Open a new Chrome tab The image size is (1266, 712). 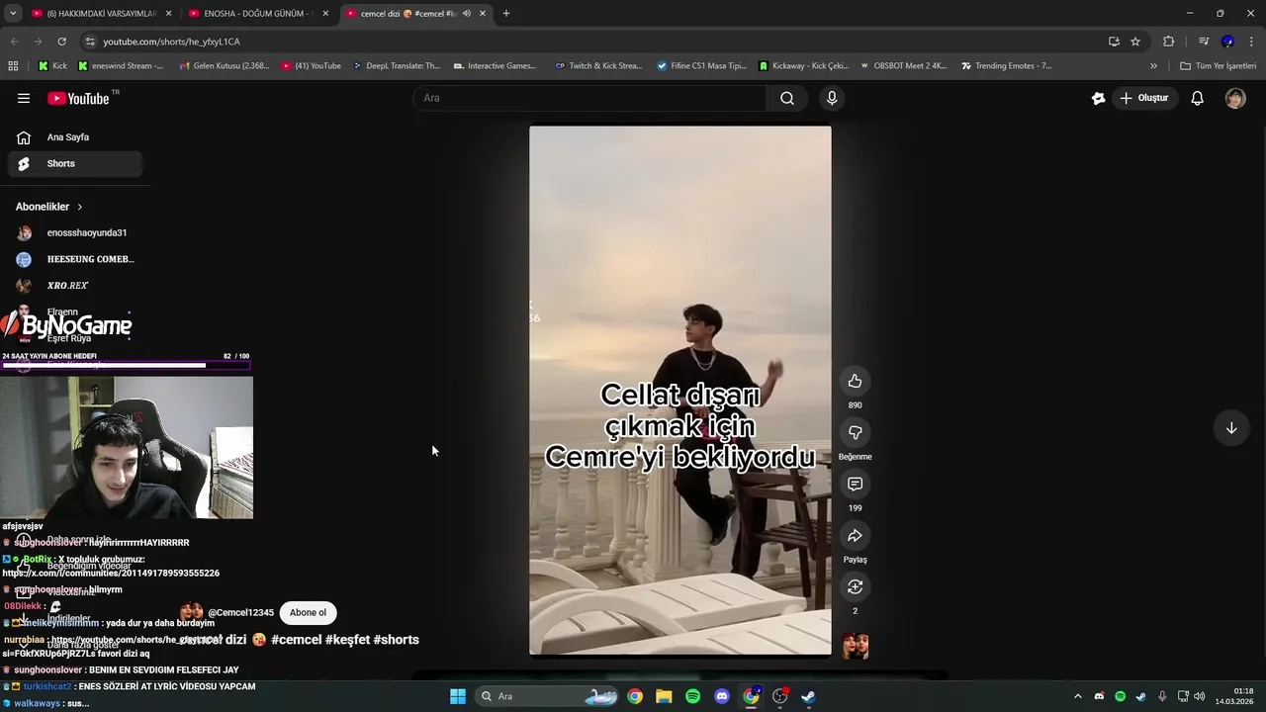(x=506, y=14)
